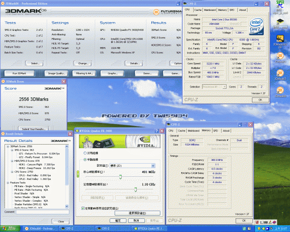Click the Comment input field
Viewport: 290px width, 232px height.
click(43, 212)
